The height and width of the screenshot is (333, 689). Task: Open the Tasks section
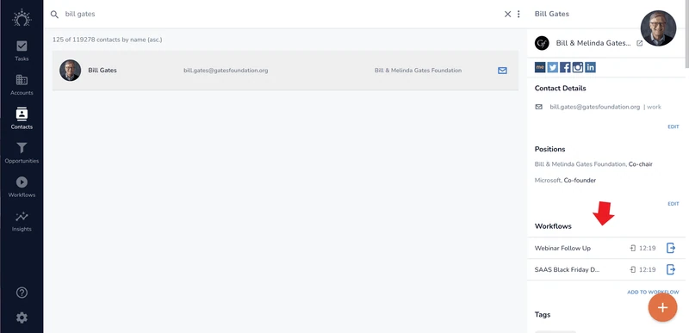pos(22,51)
